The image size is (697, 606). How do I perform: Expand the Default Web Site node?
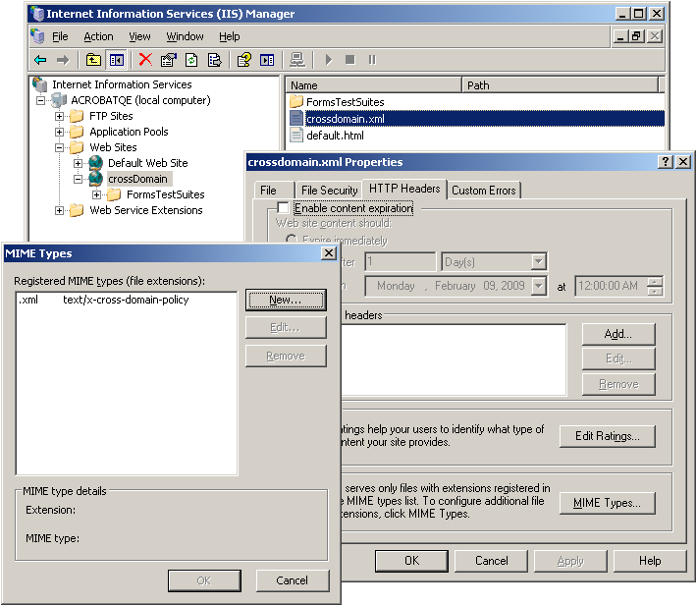click(78, 163)
